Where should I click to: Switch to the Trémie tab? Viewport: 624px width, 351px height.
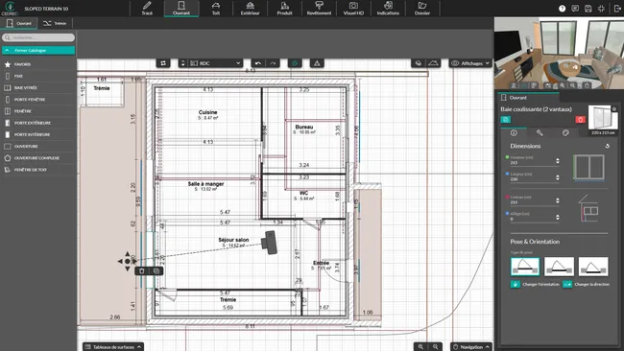click(55, 23)
